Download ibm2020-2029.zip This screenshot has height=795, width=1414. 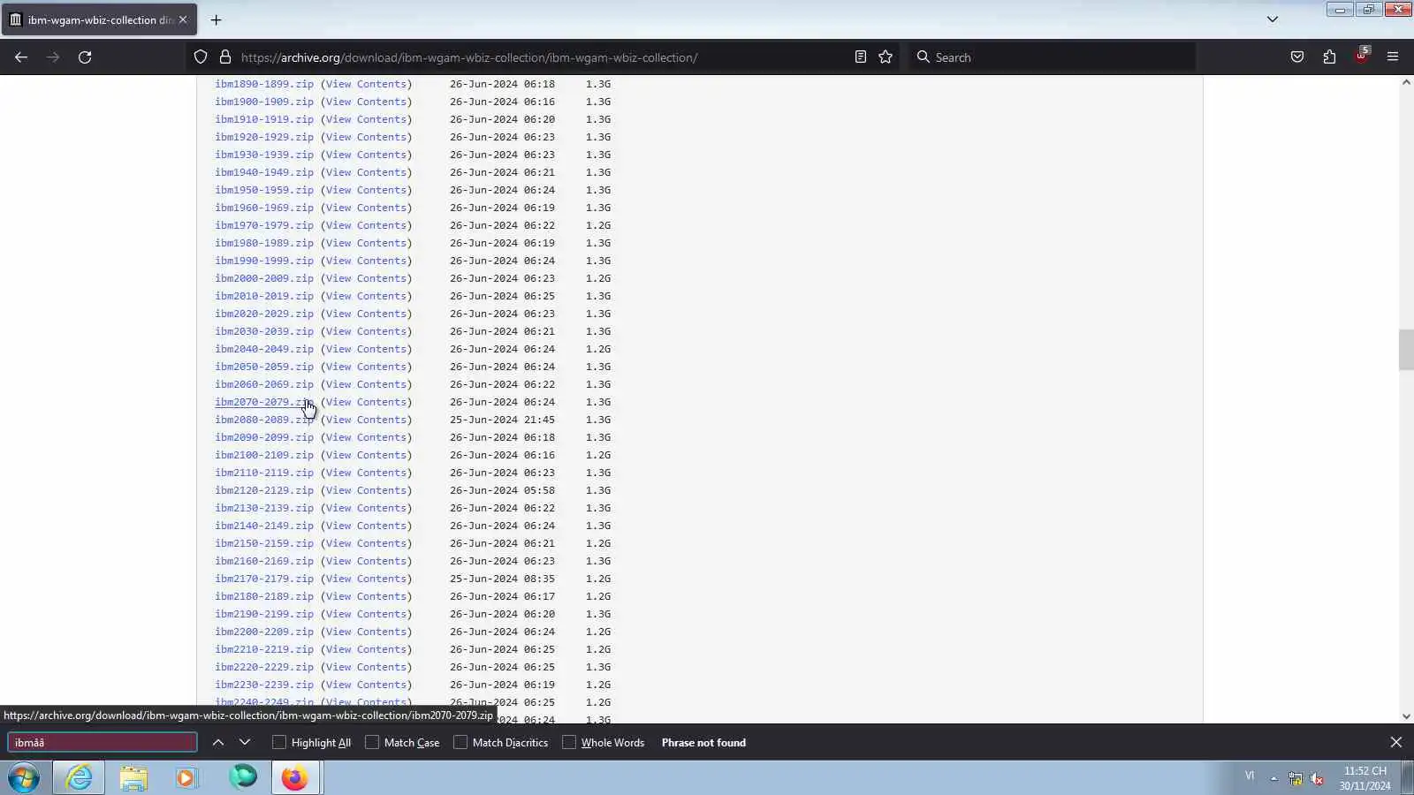coord(264,314)
